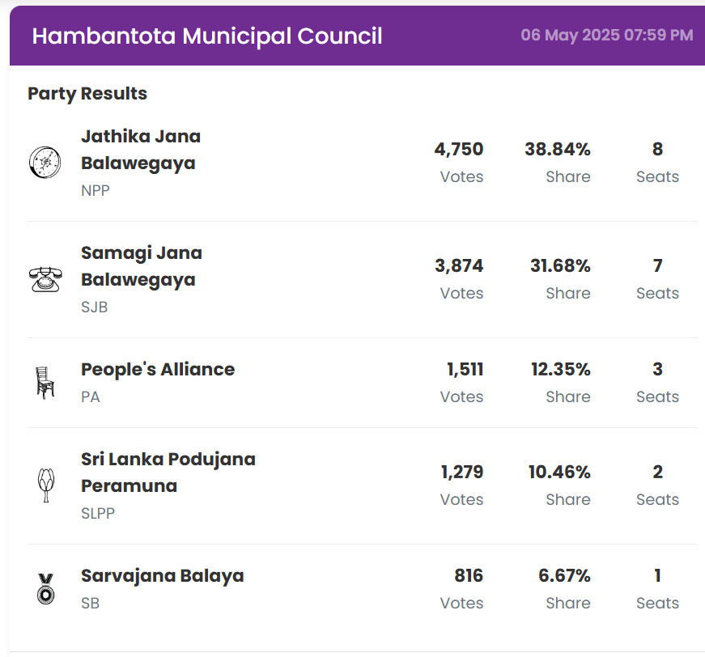Click NPP's 4,750 votes figure
The height and width of the screenshot is (657, 705).
click(459, 149)
